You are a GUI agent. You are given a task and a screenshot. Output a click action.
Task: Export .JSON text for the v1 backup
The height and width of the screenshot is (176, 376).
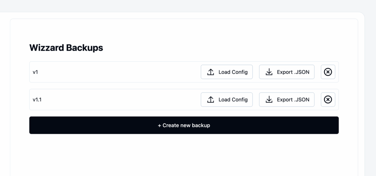[293, 72]
